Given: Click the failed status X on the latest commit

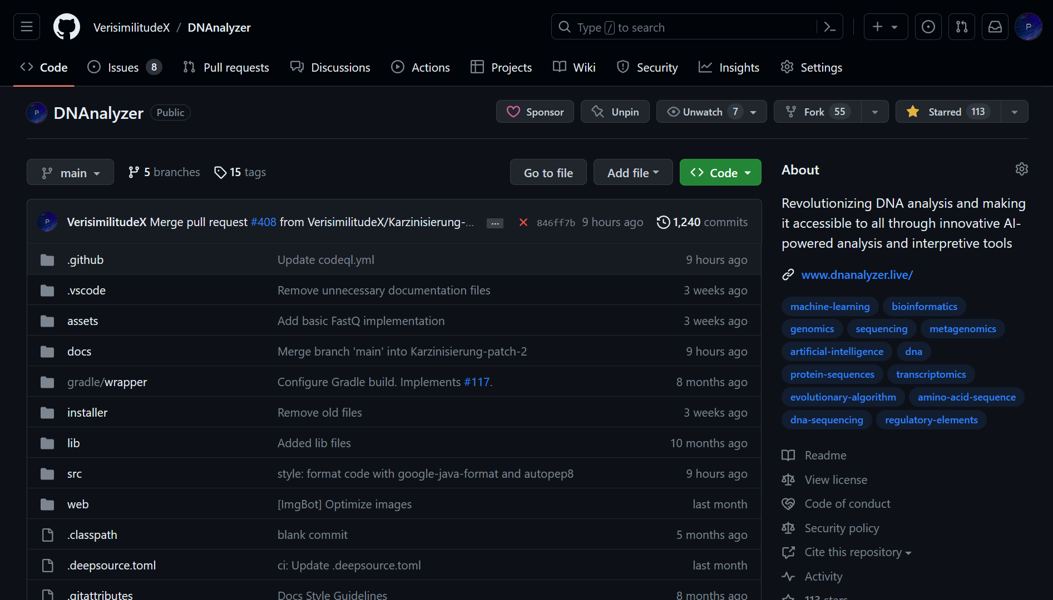Looking at the screenshot, I should (523, 222).
